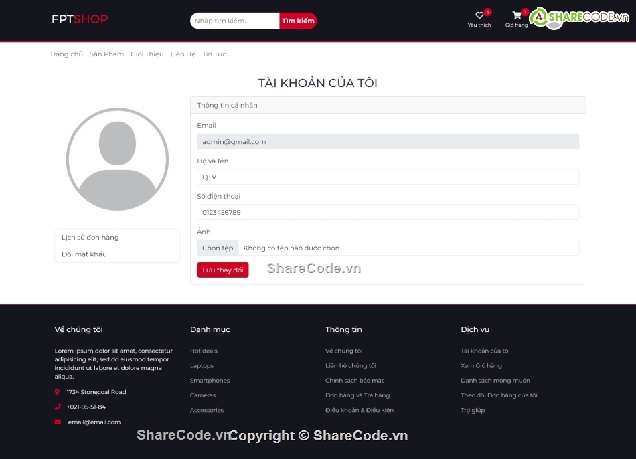Image resolution: width=636 pixels, height=459 pixels.
Task: Open Danh sách mong muốn footer link
Action: pos(495,380)
